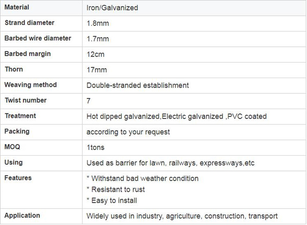Click the Easy to install feature line
Screen dimensions: 307x225
pos(112,201)
